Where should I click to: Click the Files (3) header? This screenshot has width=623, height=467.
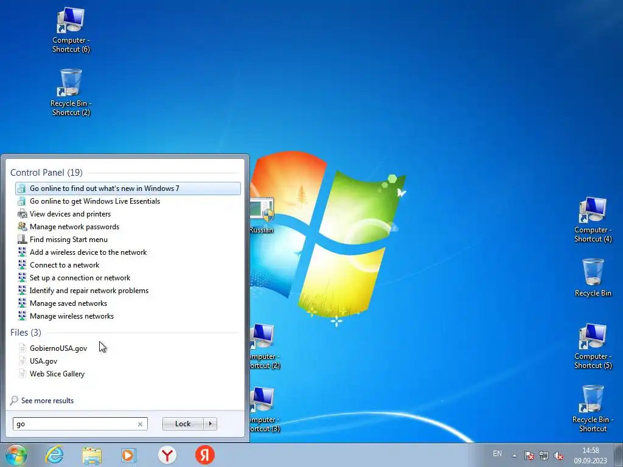[26, 333]
